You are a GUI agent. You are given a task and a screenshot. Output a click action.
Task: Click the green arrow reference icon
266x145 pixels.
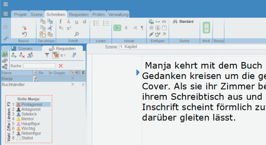click(x=164, y=34)
